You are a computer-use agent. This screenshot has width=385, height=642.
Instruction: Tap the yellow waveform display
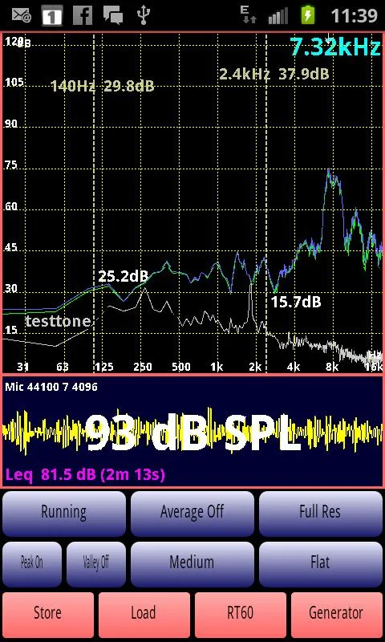tap(192, 432)
